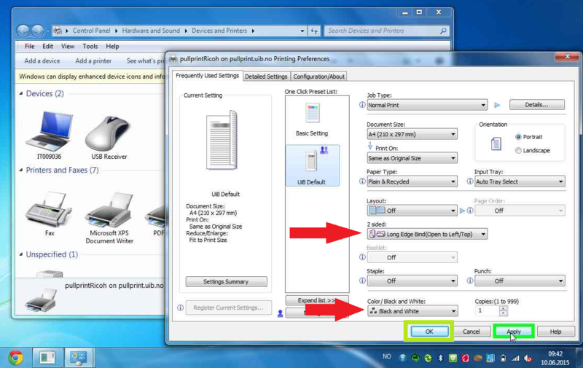Open the Document Size dropdown
Image resolution: width=583 pixels, height=368 pixels.
412,134
